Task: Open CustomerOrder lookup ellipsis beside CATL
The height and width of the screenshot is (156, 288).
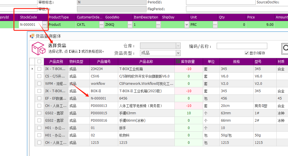Action: click(x=101, y=25)
